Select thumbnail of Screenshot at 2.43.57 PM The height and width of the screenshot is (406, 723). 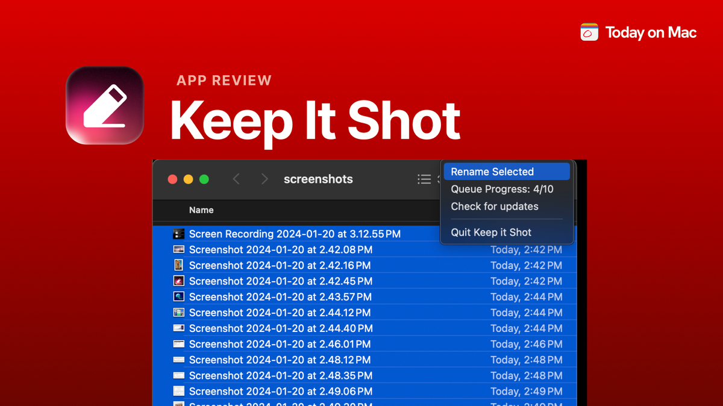(178, 297)
